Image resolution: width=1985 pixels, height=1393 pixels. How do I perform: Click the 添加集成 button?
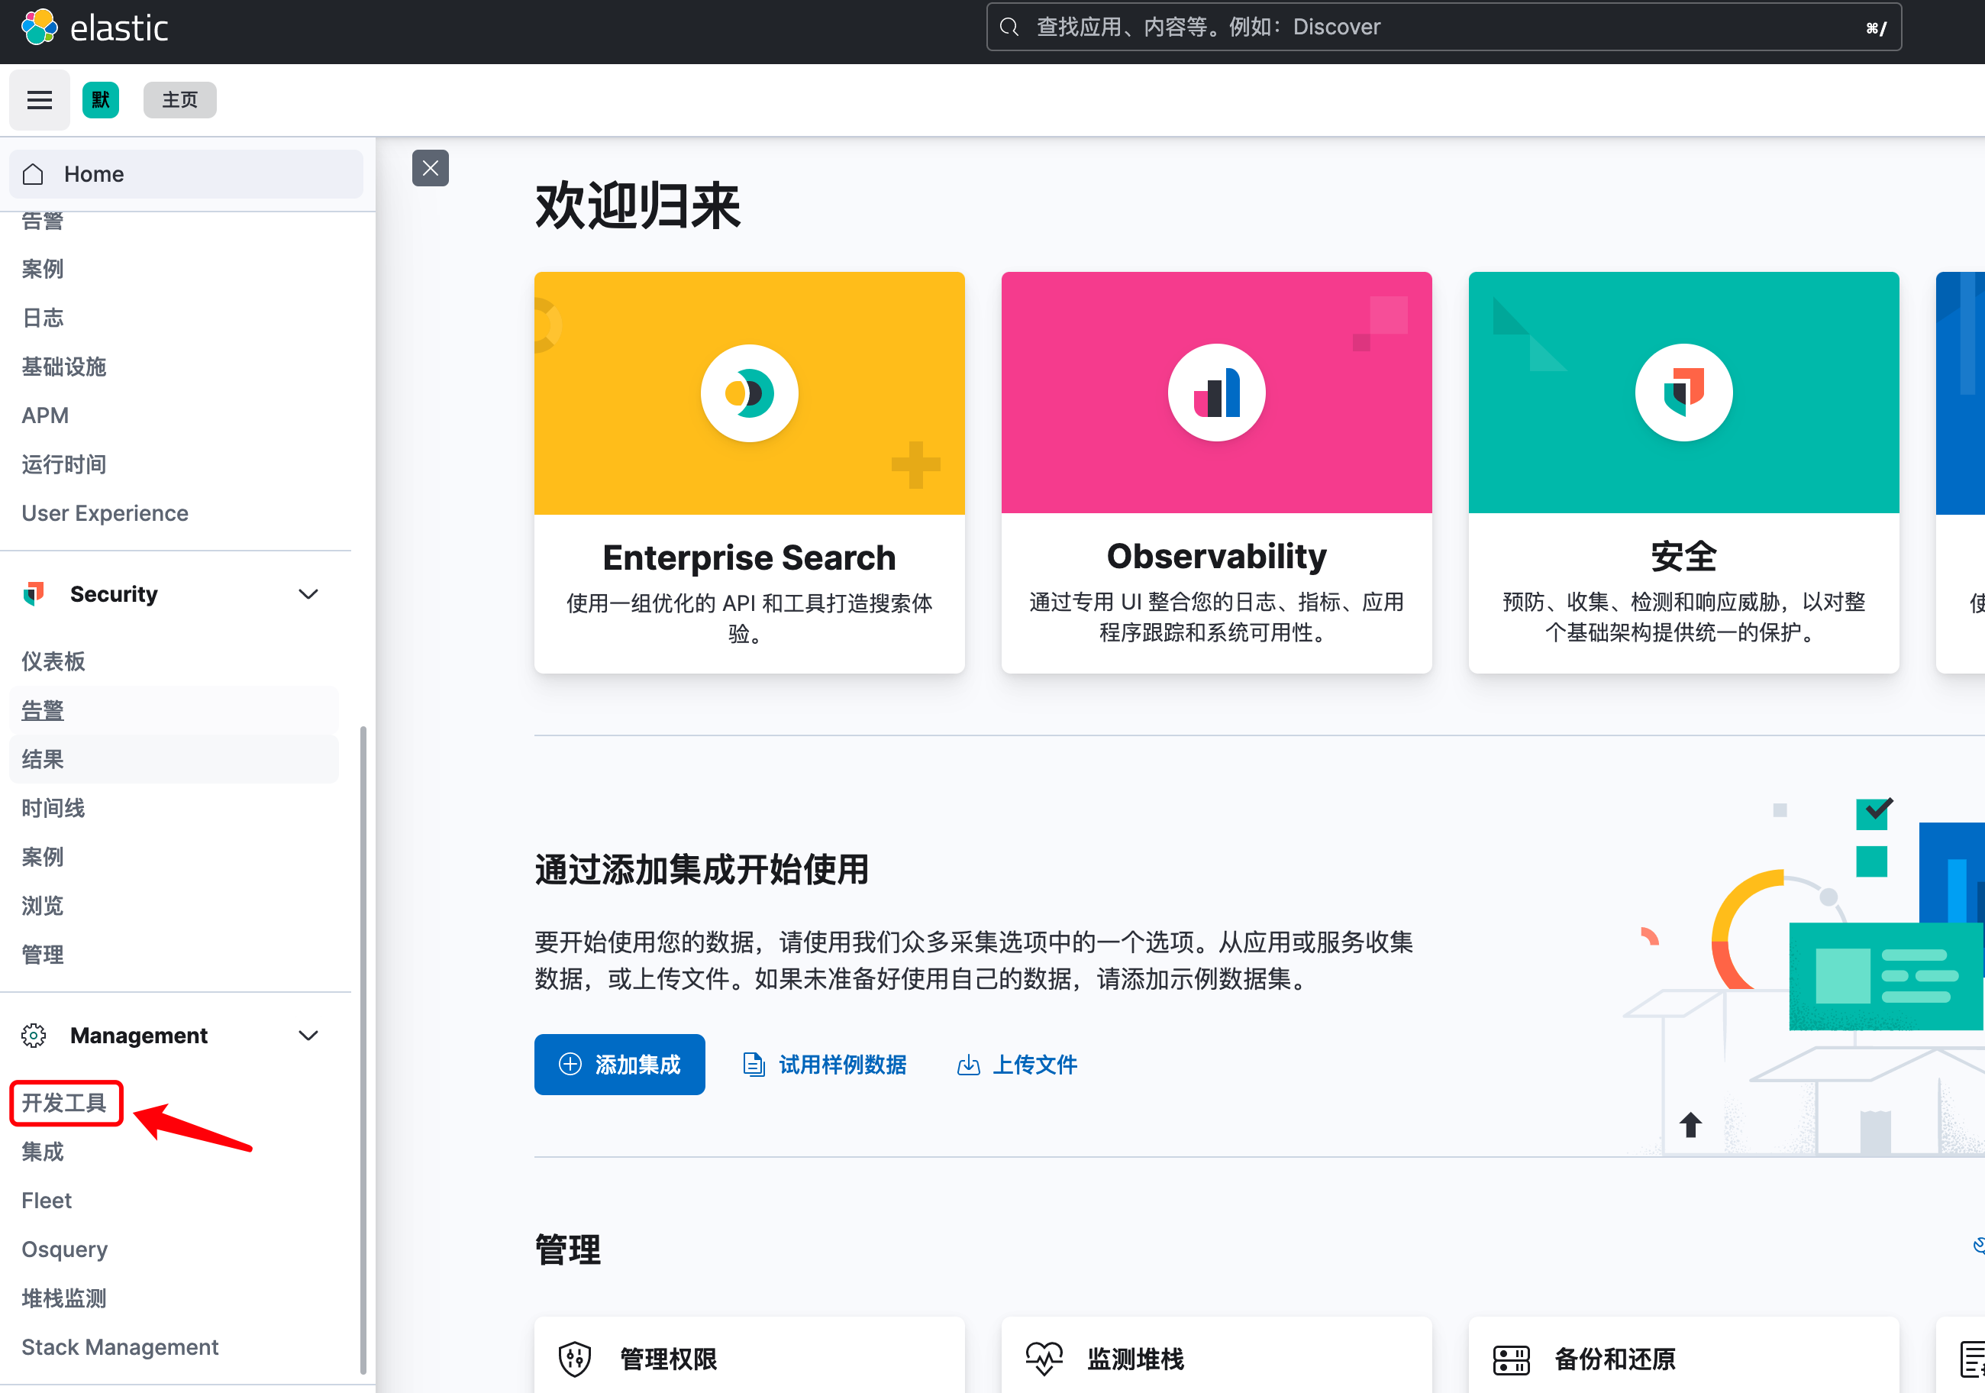coord(619,1065)
